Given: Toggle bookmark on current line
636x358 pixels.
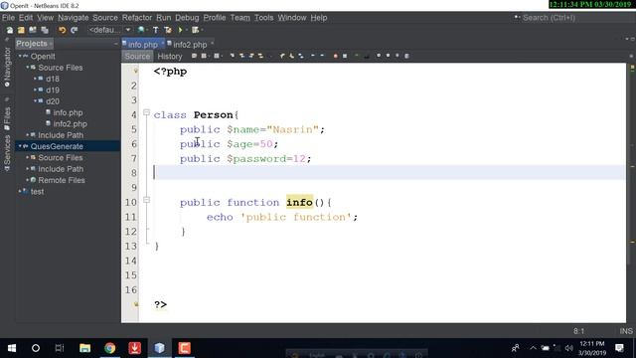Looking at the screenshot, I should 301,56.
